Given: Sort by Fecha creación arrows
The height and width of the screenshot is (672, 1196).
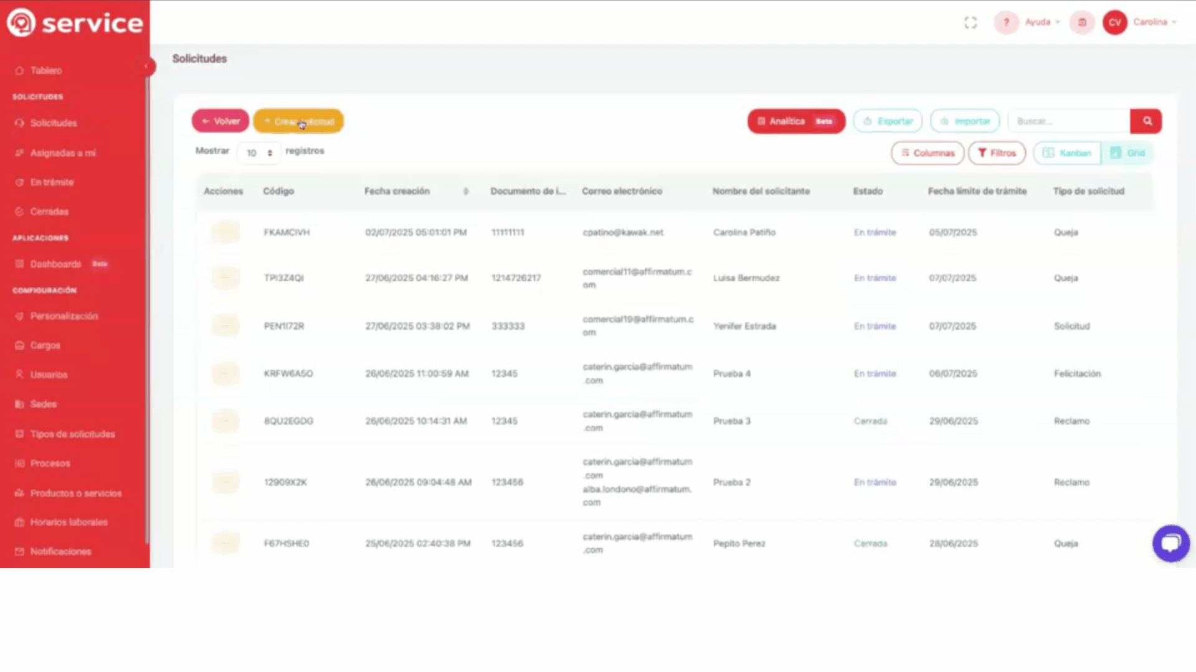Looking at the screenshot, I should [466, 192].
